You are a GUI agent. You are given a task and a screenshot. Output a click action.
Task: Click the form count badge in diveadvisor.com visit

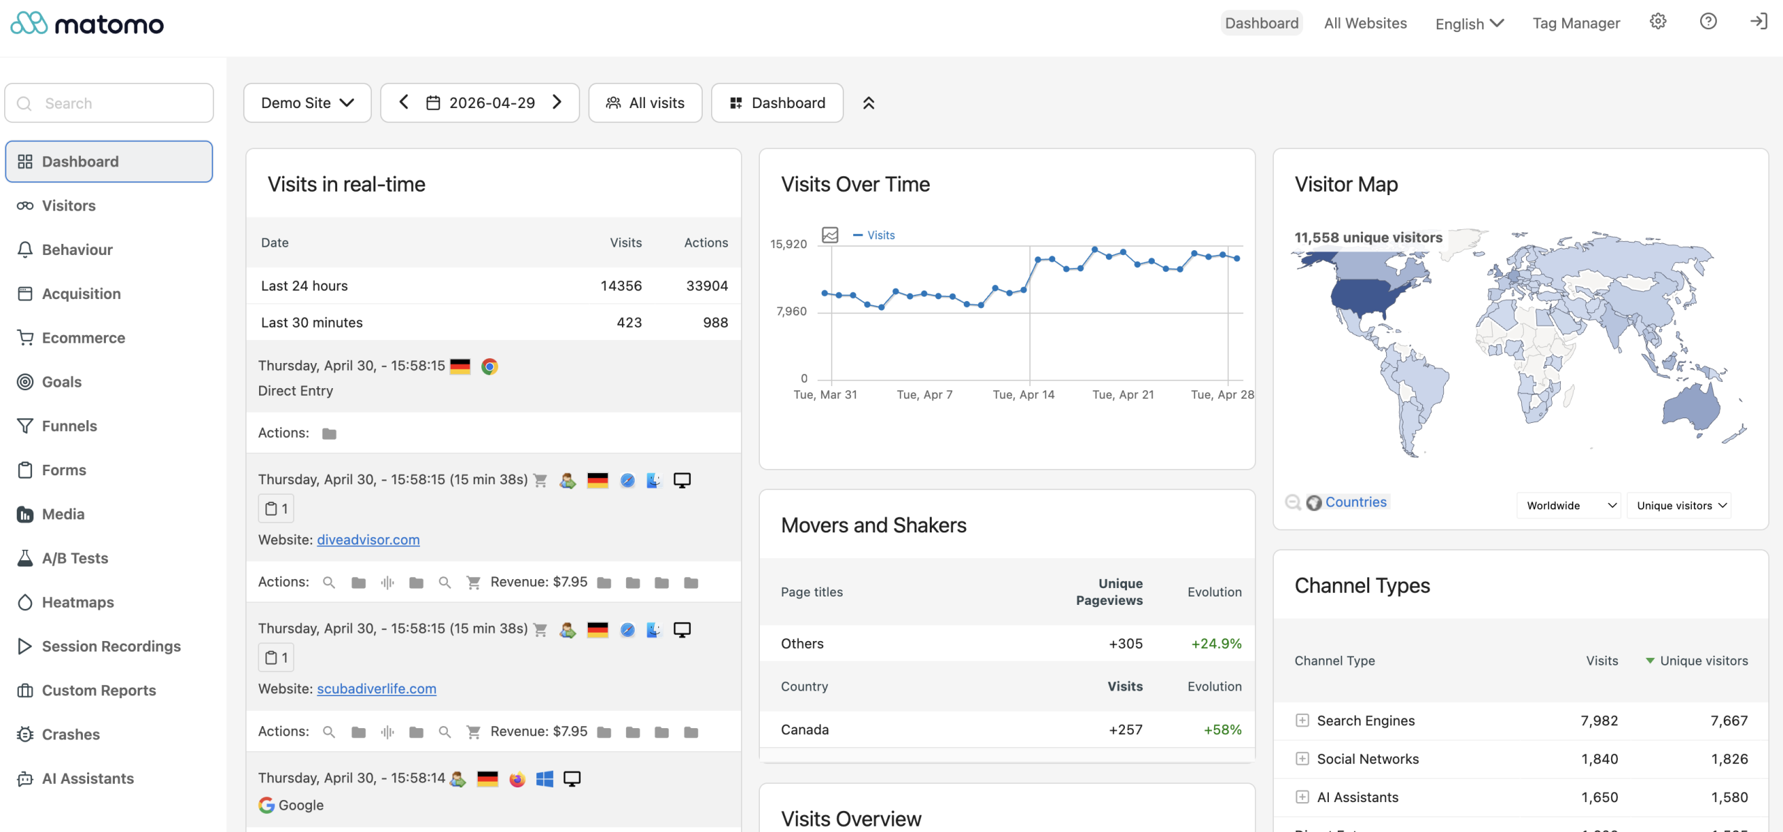tap(277, 509)
